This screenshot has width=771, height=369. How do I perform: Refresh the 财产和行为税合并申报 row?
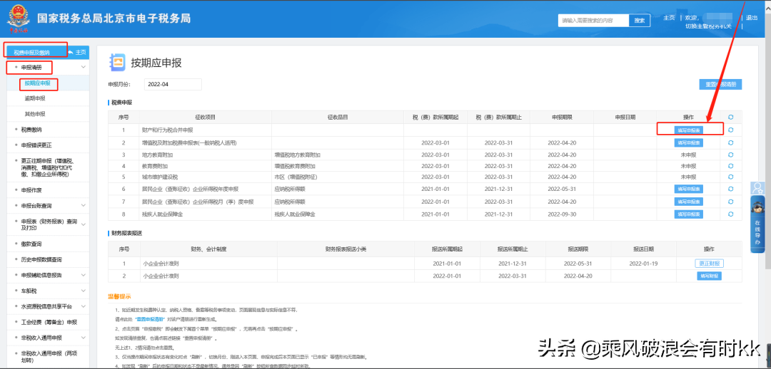pyautogui.click(x=730, y=130)
